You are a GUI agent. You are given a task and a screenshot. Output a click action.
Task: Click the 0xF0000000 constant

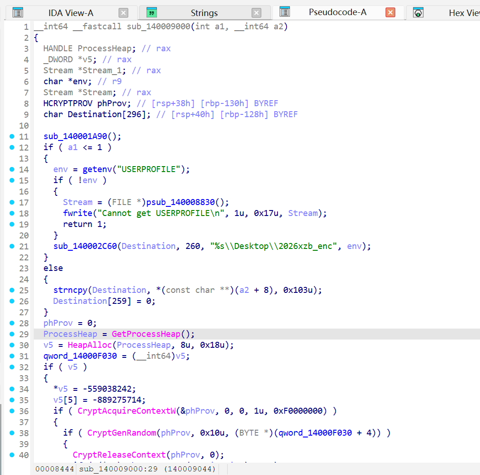pyautogui.click(x=298, y=411)
